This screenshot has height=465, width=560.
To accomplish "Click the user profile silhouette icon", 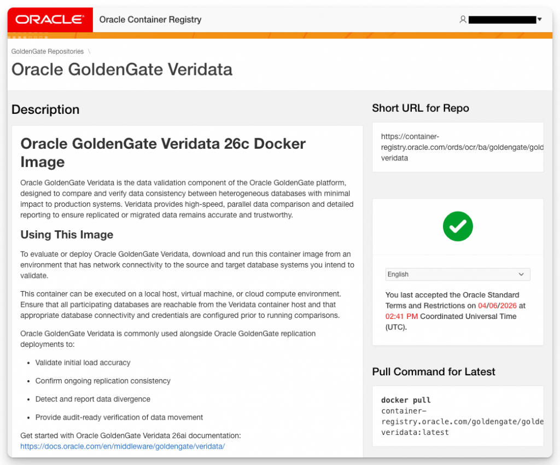I will 463,20.
